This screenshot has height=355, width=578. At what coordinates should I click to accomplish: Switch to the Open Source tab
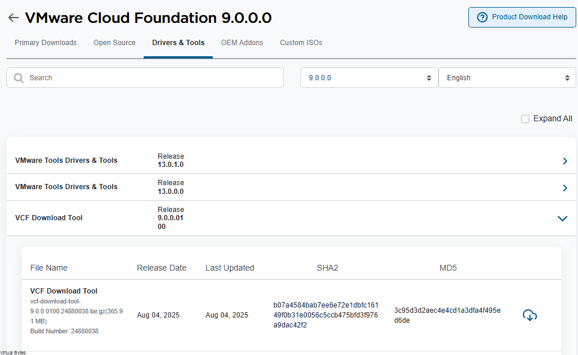tap(114, 42)
